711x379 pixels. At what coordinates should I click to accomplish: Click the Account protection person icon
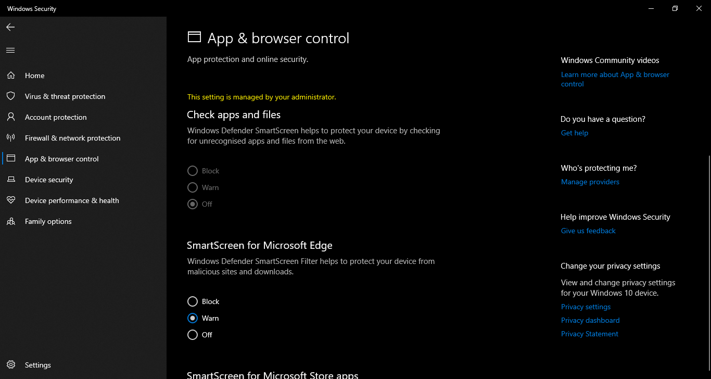click(11, 117)
